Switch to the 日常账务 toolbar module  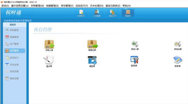pos(81,13)
